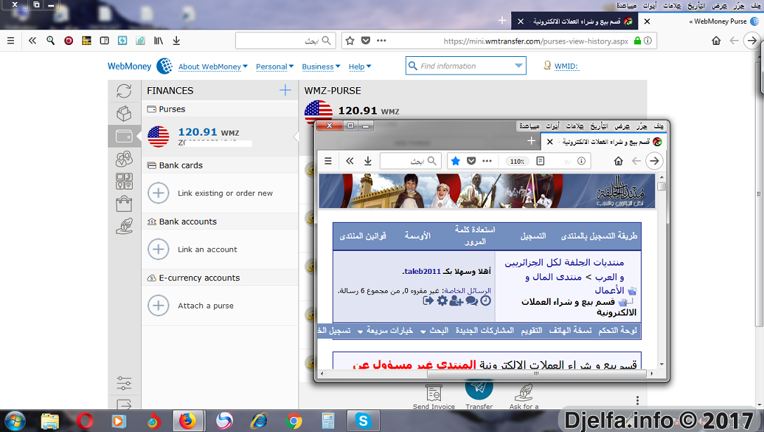Open Skype from the Windows taskbar
This screenshot has height=432, width=764.
363,420
